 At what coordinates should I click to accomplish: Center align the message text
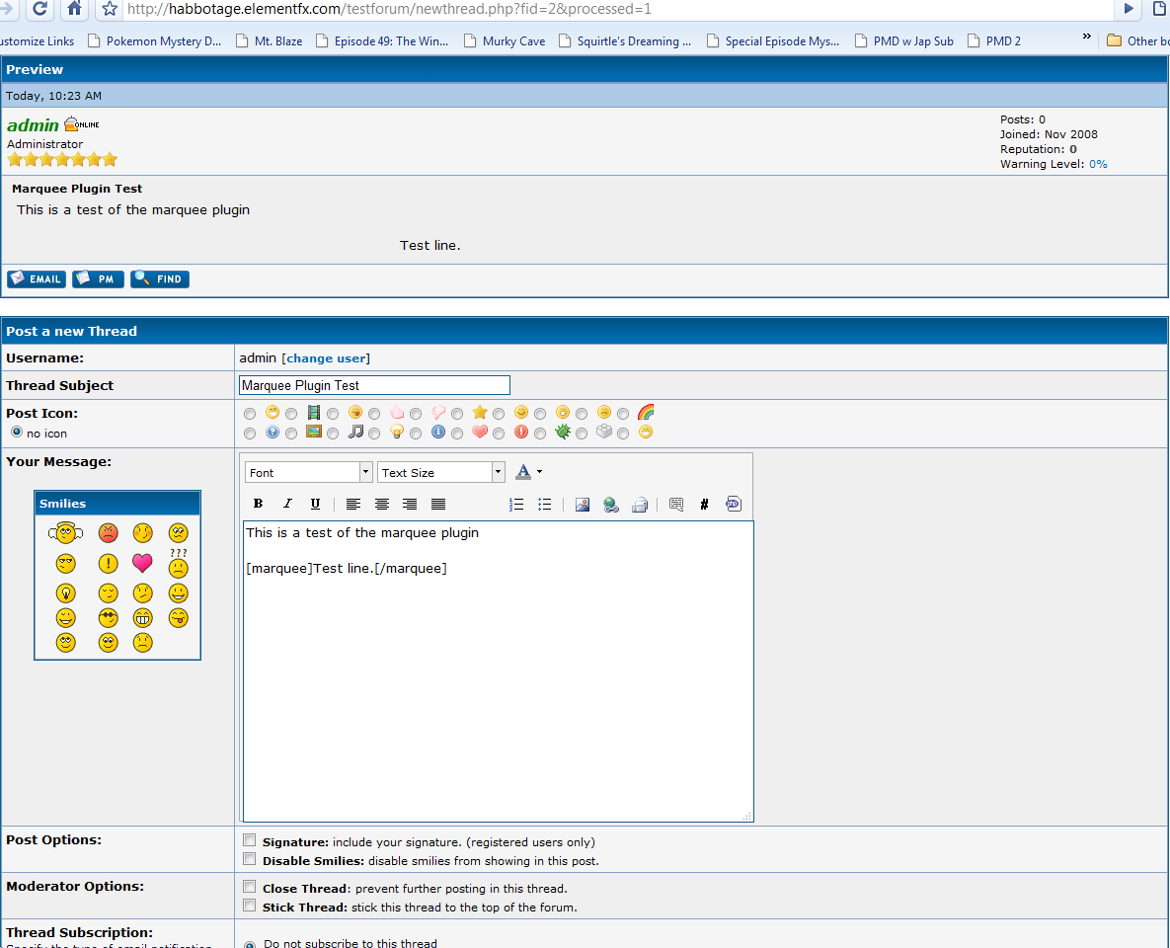(x=381, y=505)
